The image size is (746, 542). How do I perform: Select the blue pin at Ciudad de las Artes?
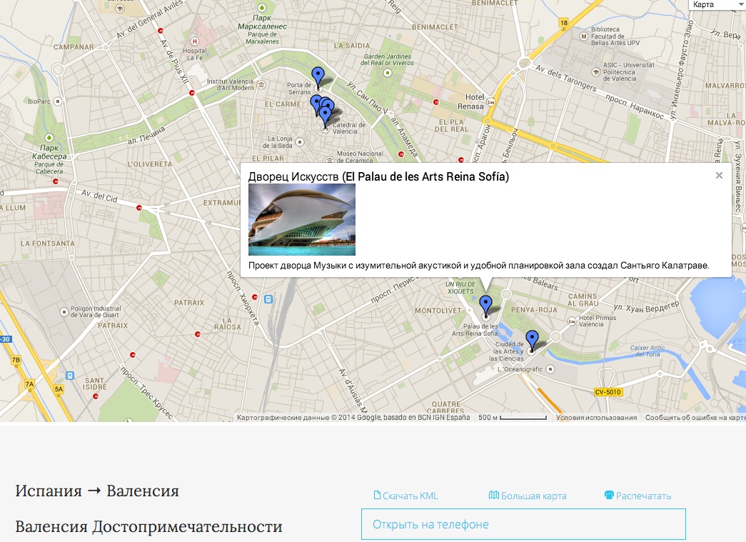click(x=532, y=340)
